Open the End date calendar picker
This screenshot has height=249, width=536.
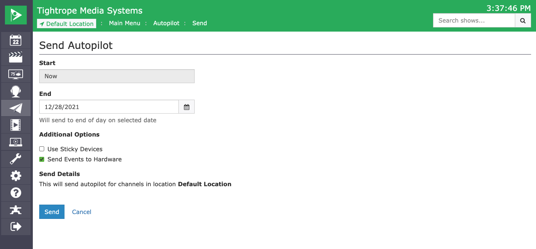coord(186,107)
